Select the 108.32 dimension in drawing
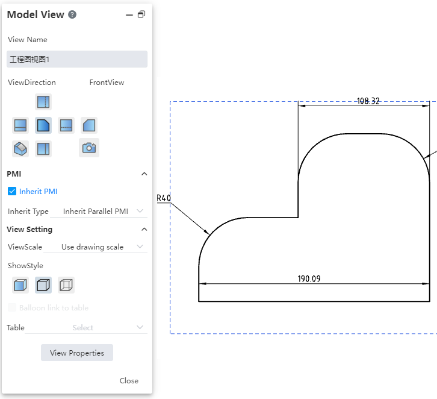 coord(368,101)
